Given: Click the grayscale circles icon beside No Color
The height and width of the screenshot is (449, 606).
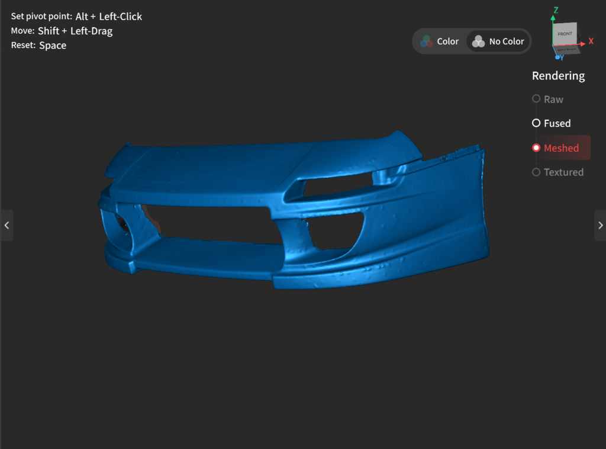Looking at the screenshot, I should [478, 41].
